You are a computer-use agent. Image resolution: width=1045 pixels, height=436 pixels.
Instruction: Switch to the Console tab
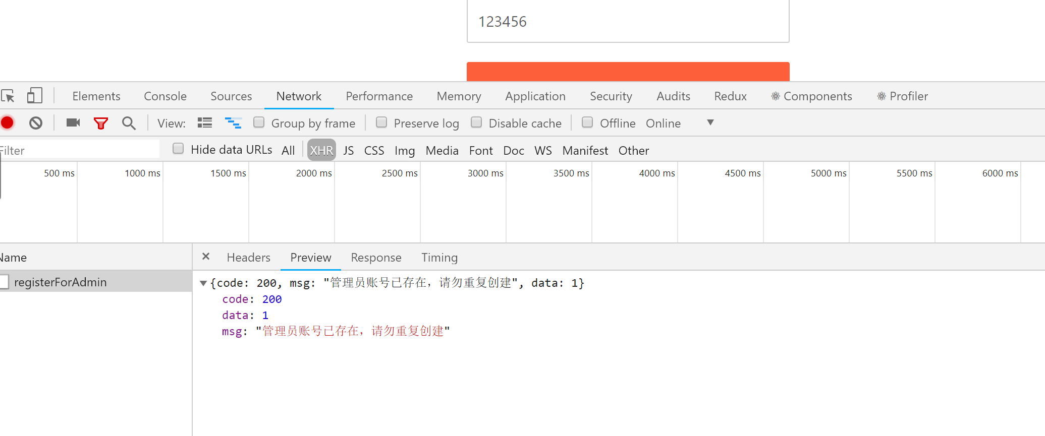pos(166,96)
